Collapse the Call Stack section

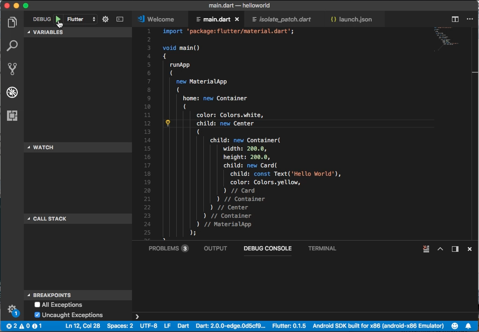[78, 219]
